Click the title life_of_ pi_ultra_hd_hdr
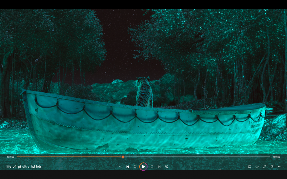Viewport: 287px width, 179px height. point(24,167)
